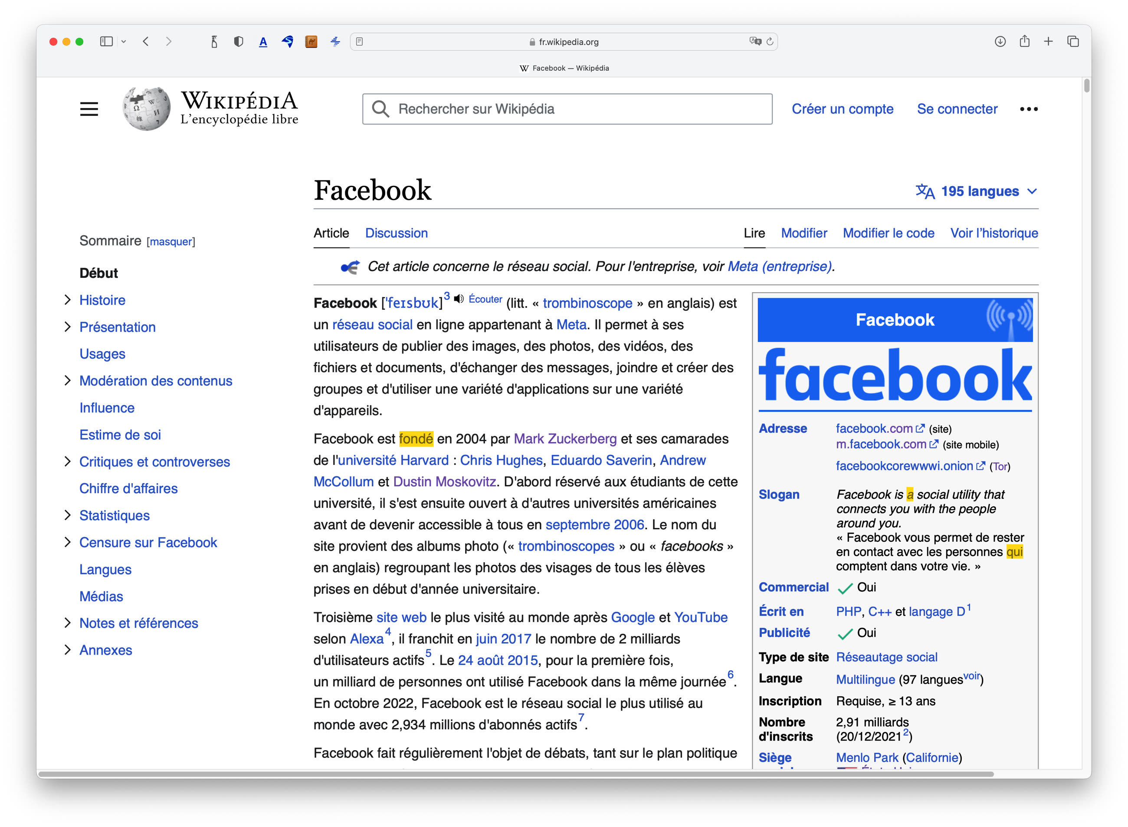Click the shield privacy extension icon
Image resolution: width=1128 pixels, height=827 pixels.
click(x=238, y=42)
